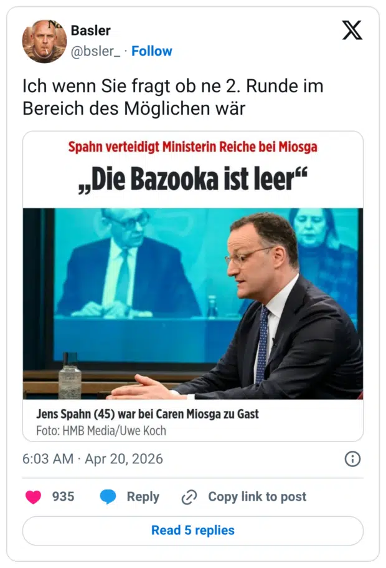Image resolution: width=386 pixels, height=568 pixels.
Task: Click the headline Die Bazooka ist leer
Action: [x=193, y=180]
